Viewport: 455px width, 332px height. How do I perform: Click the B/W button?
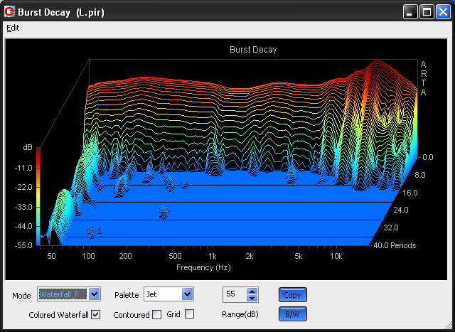(292, 314)
